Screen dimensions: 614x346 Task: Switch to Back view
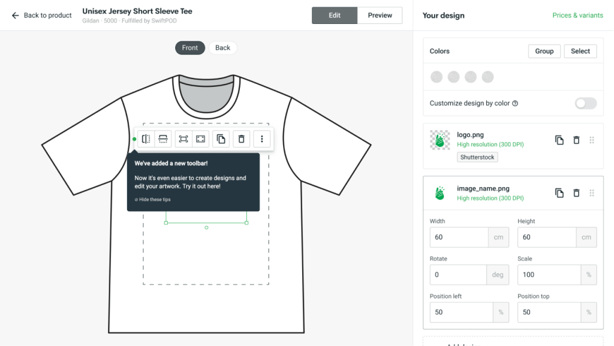point(222,48)
